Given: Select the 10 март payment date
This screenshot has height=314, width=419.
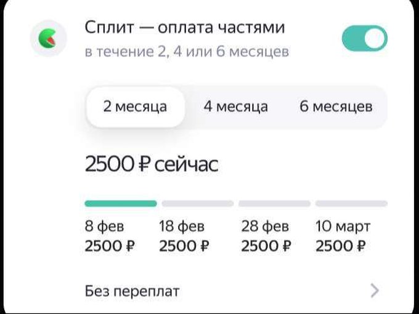Looking at the screenshot, I should point(343,227).
